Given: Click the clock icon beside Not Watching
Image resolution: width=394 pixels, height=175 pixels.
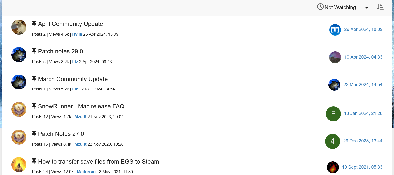Looking at the screenshot, I should 320,7.
